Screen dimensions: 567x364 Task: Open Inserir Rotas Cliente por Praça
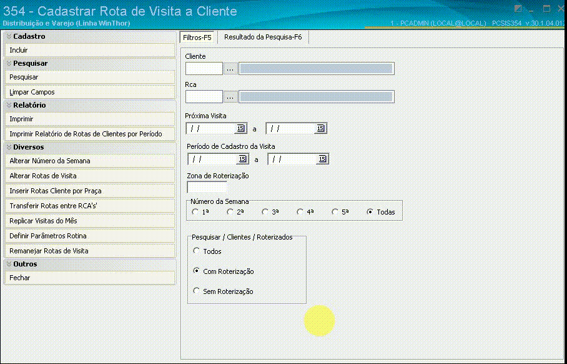(89, 191)
